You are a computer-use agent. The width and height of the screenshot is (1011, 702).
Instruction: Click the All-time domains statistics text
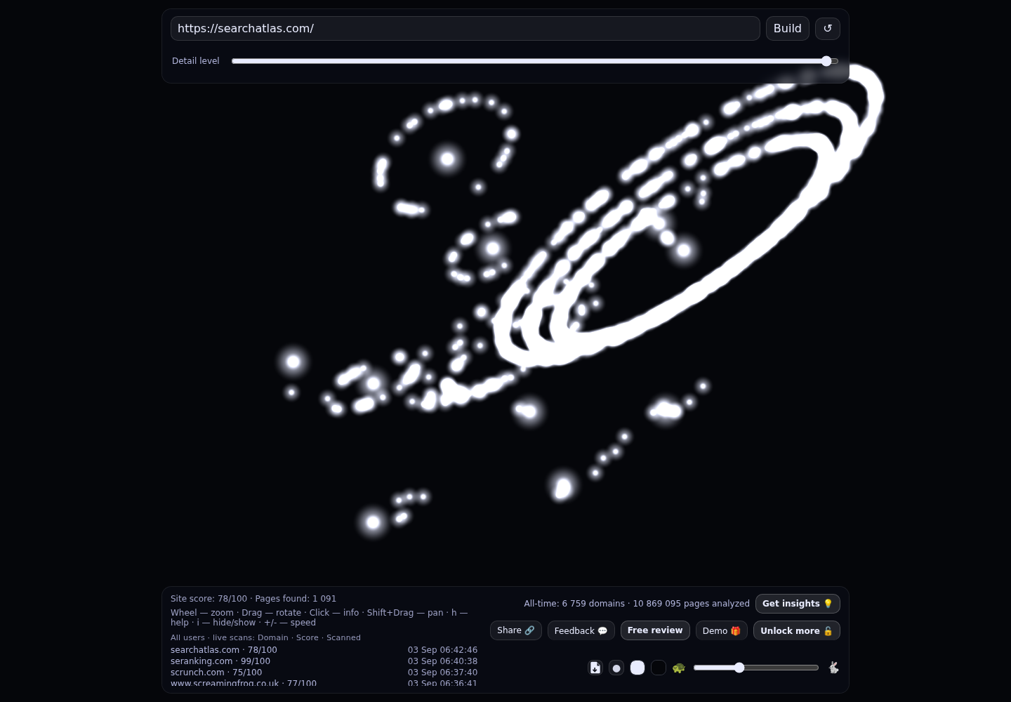pos(637,604)
